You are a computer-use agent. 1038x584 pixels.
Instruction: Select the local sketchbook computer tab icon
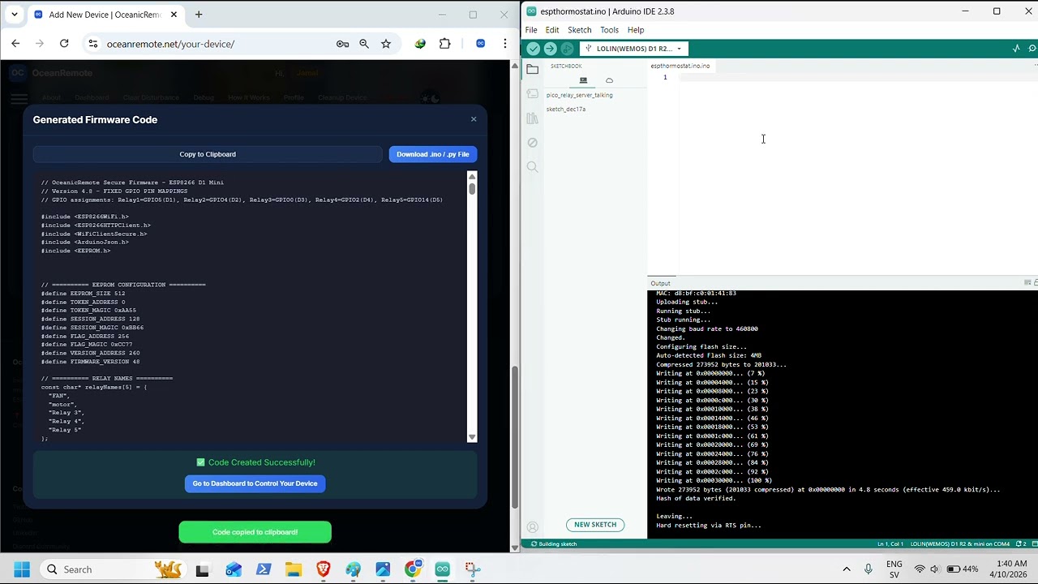point(583,80)
